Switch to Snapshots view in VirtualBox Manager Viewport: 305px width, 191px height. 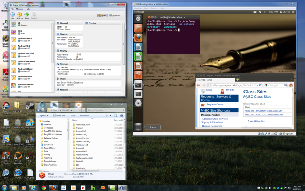(115, 15)
